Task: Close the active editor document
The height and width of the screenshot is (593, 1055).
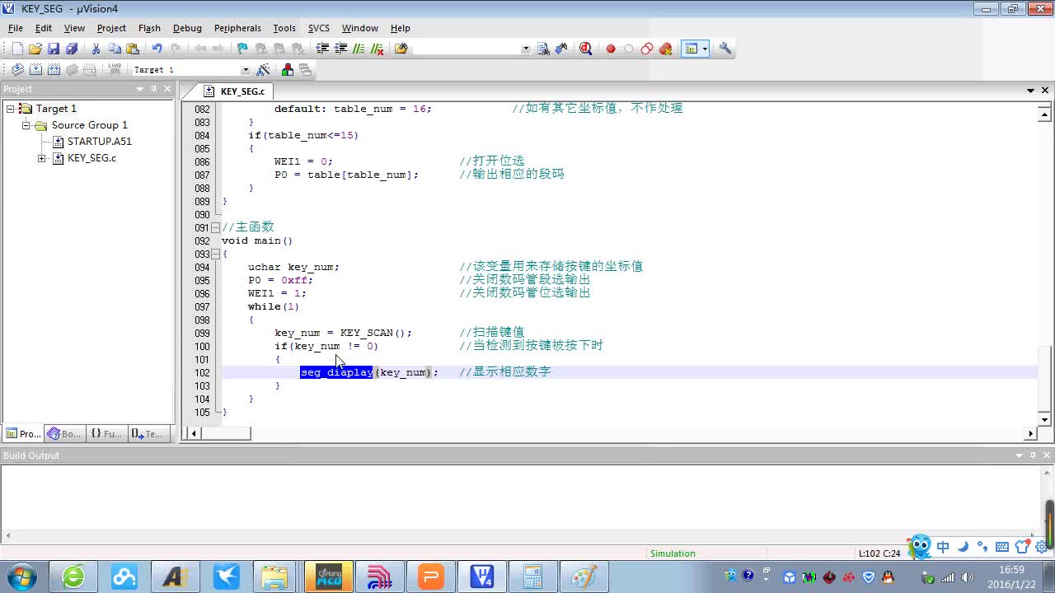Action: point(1045,91)
